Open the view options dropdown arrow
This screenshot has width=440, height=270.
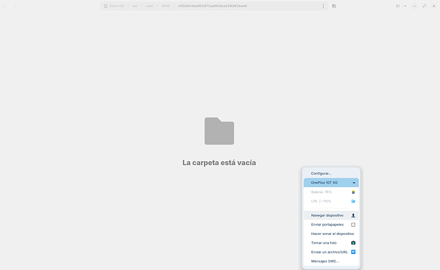406,6
